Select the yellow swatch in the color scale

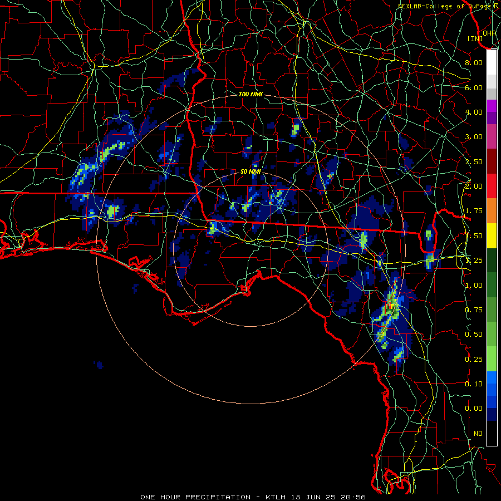tap(492, 236)
